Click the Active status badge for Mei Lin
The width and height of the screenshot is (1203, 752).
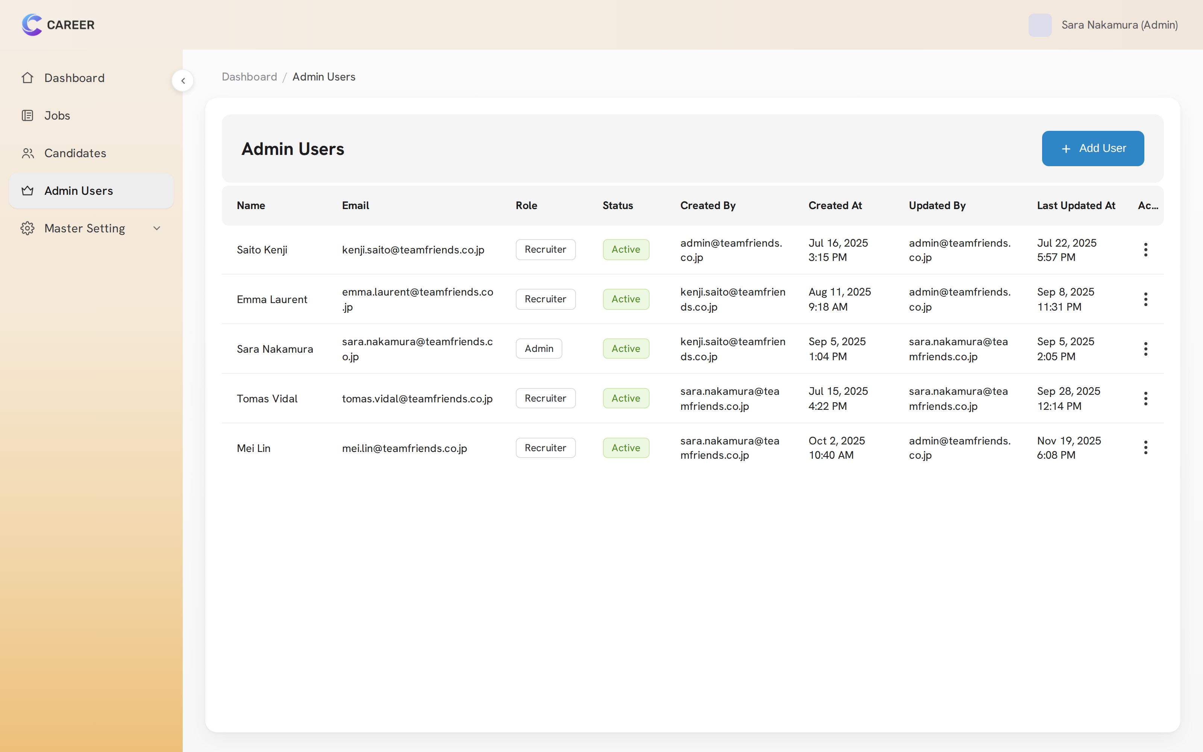[626, 447]
